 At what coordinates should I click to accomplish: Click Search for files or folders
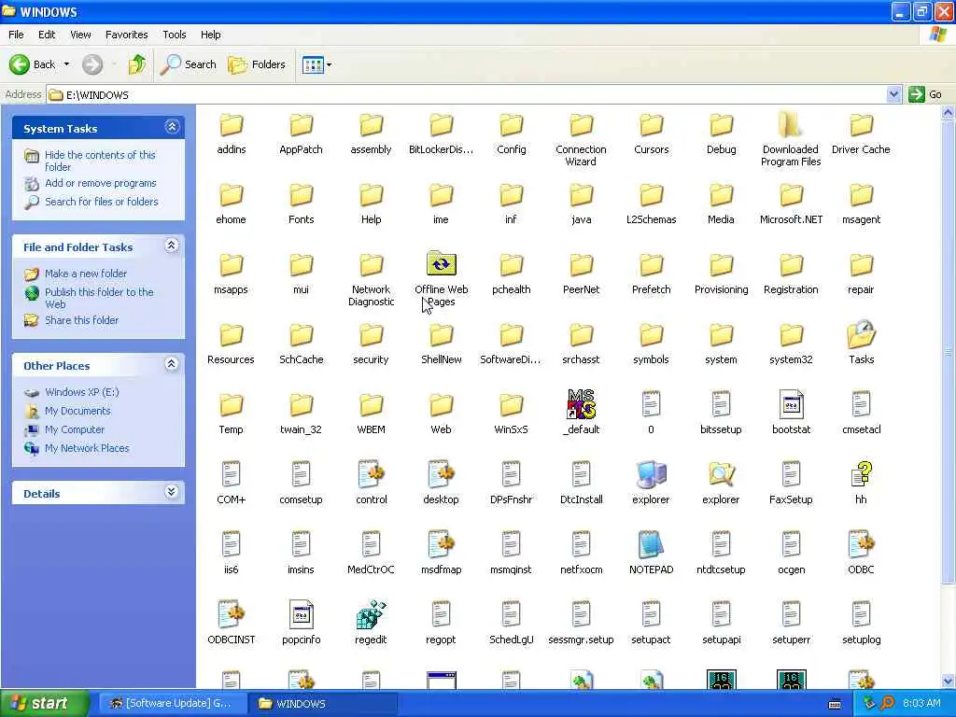click(x=101, y=202)
